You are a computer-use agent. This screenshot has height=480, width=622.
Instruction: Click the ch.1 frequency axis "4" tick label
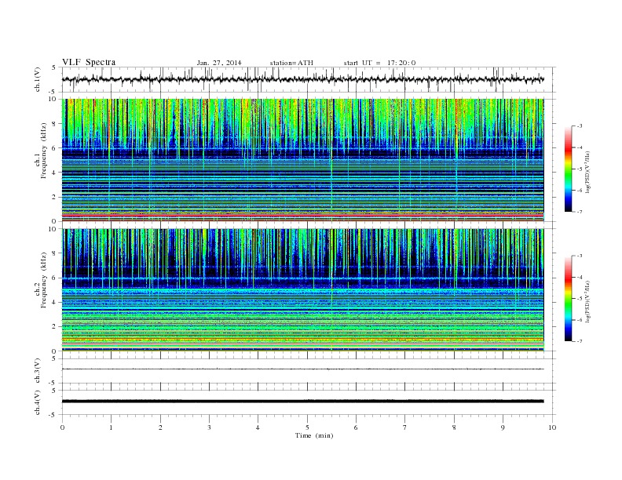[x=54, y=173]
